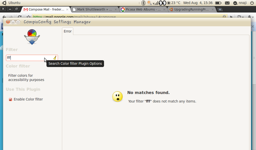
Task: Open the Ubuntu main menu
Action: coord(11,3)
